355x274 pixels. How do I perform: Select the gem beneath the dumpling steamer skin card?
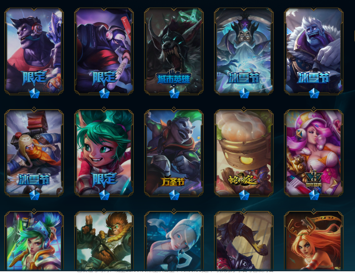(x=244, y=195)
